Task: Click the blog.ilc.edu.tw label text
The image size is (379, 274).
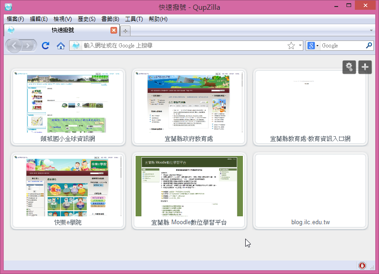Action: click(310, 222)
